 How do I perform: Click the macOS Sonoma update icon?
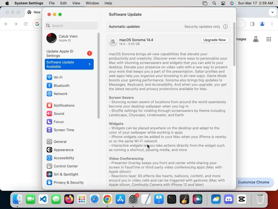coord(113,42)
